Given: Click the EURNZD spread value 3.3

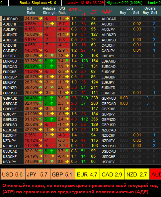Looking at the screenshot, I should click(74, 87).
